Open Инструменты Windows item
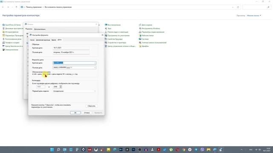Viewport: 273px width, 153px height. click(x=149, y=28)
